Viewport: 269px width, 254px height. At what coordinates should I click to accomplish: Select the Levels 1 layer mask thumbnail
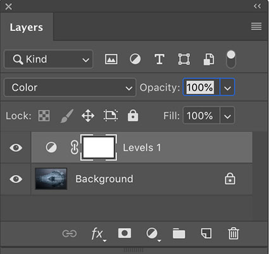pyautogui.click(x=99, y=147)
